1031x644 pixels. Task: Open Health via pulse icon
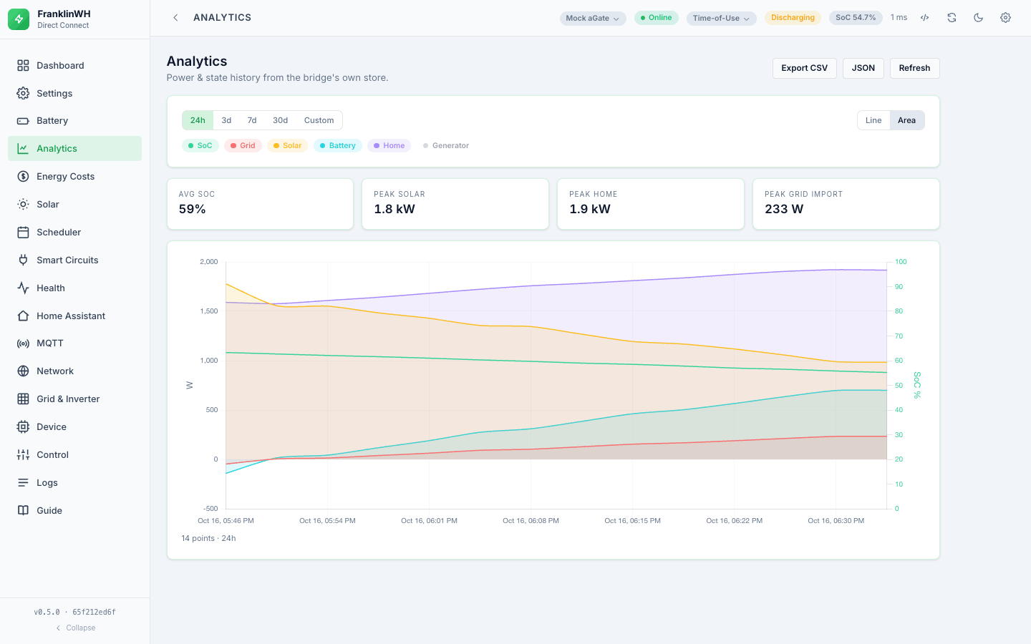click(23, 288)
